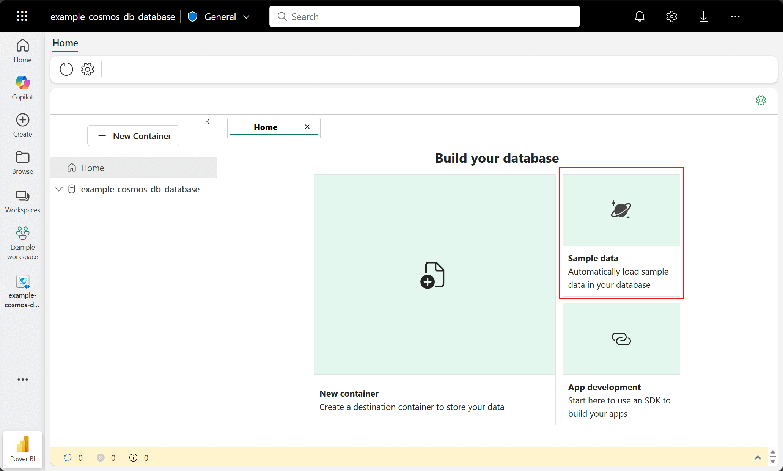Click the Create plus icon
The image size is (783, 471).
pyautogui.click(x=22, y=125)
